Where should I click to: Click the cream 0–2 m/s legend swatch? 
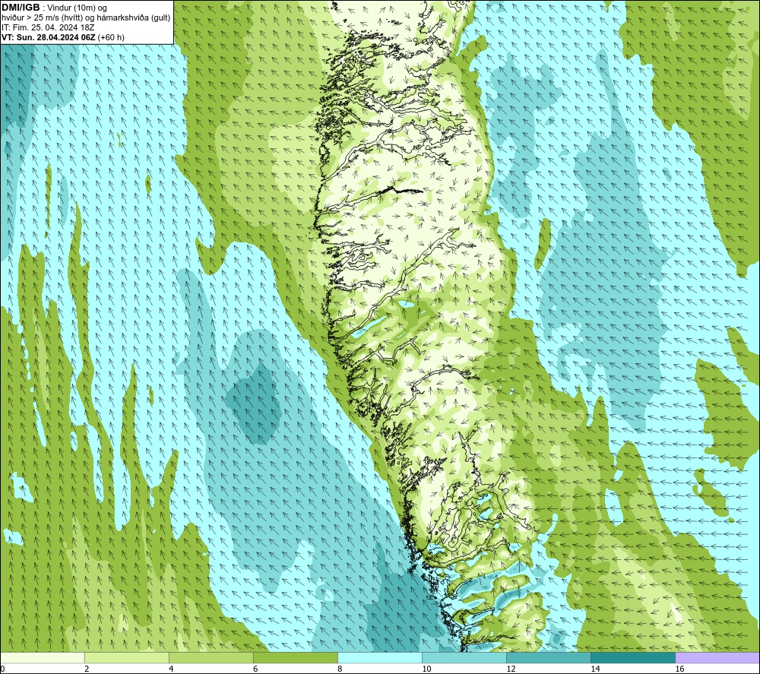tap(43, 657)
